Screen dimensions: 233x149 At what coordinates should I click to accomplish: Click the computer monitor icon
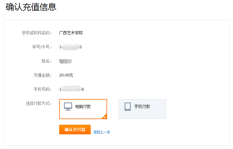[x=68, y=106]
